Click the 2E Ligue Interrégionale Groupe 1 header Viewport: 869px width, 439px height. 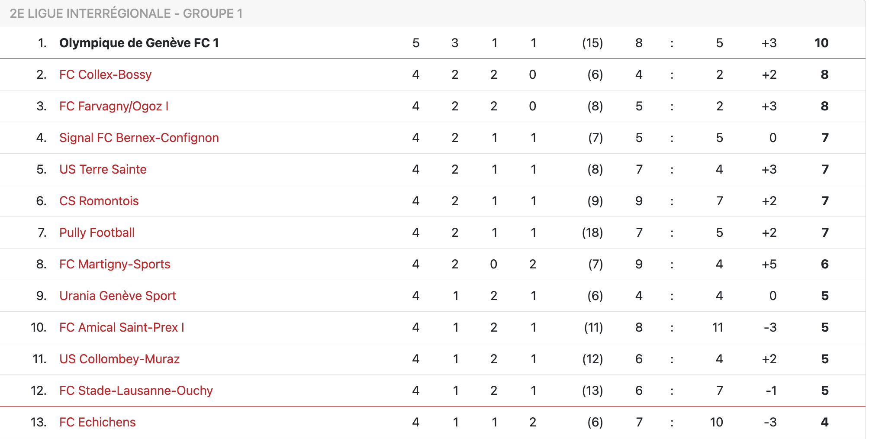click(x=126, y=13)
